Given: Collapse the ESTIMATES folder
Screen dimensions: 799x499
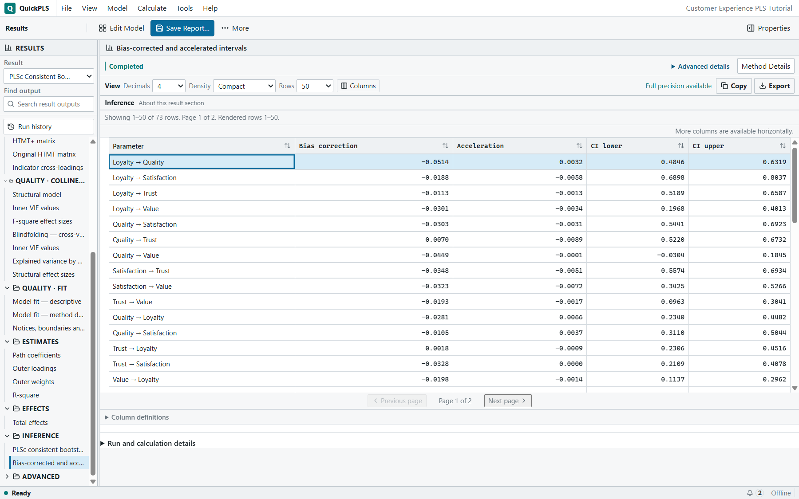Looking at the screenshot, I should (x=7, y=342).
